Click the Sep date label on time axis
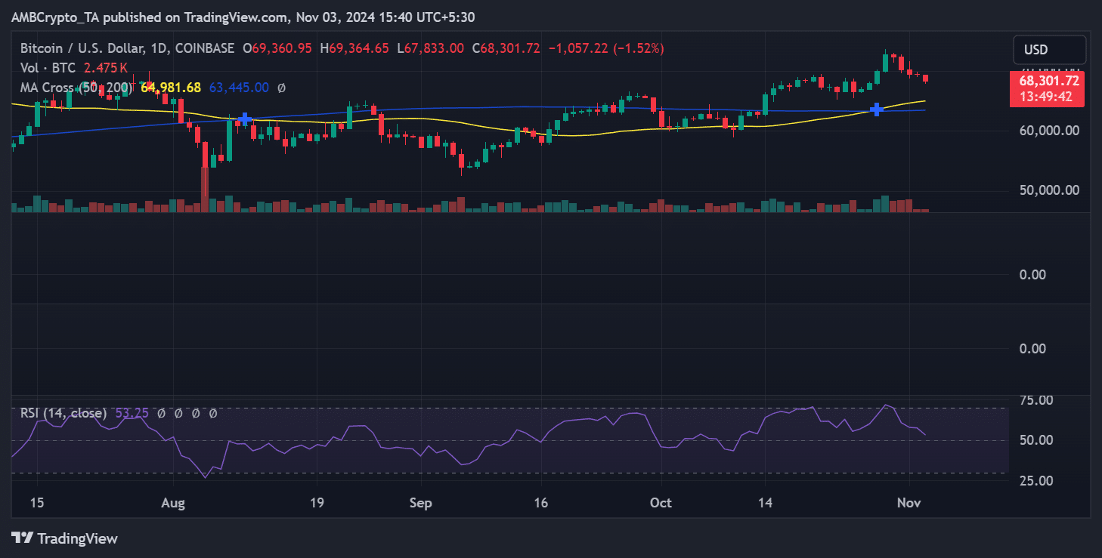The image size is (1102, 558). pyautogui.click(x=420, y=503)
